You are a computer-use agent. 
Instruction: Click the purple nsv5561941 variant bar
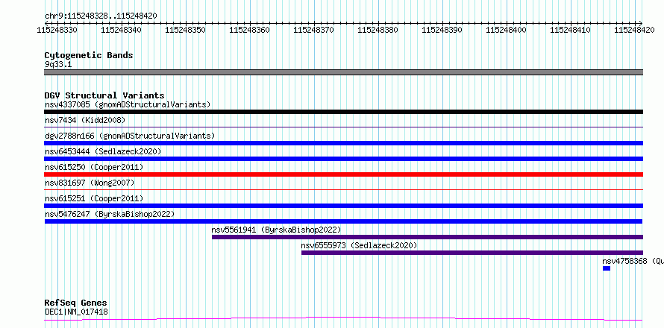427,237
